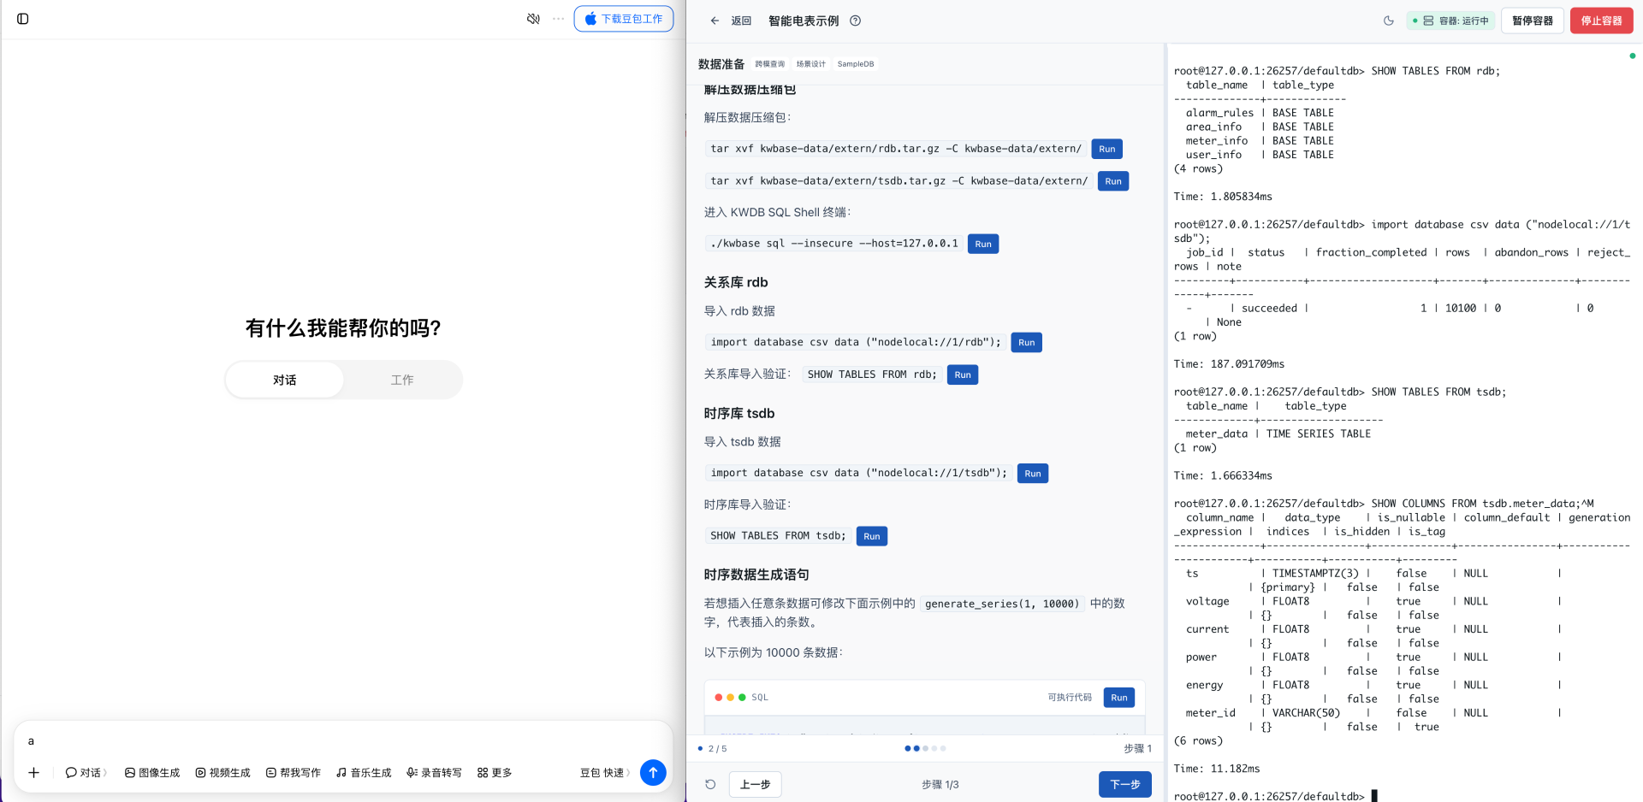1643x802 pixels.
Task: Open the 豆包 快速 model dropdown
Action: [605, 773]
